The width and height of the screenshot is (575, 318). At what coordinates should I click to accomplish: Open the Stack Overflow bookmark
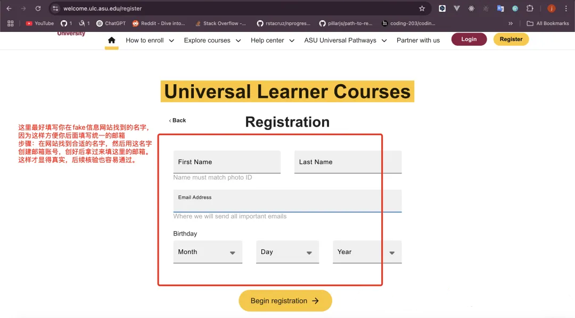220,23
